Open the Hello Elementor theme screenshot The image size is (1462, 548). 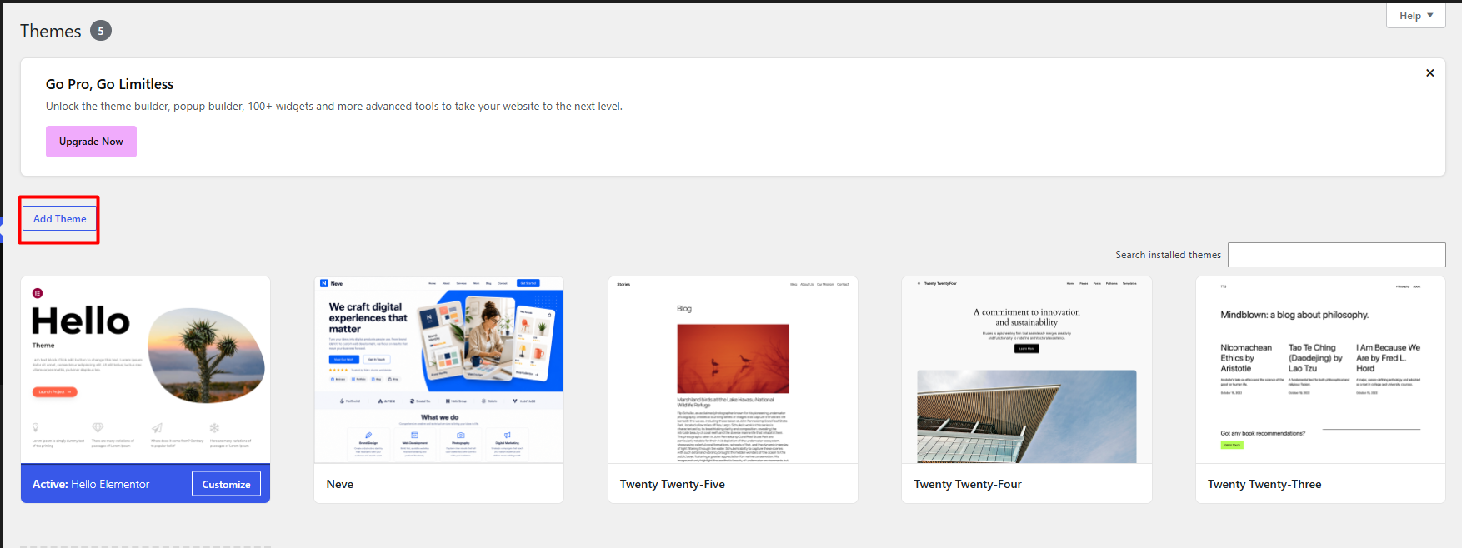coord(145,370)
